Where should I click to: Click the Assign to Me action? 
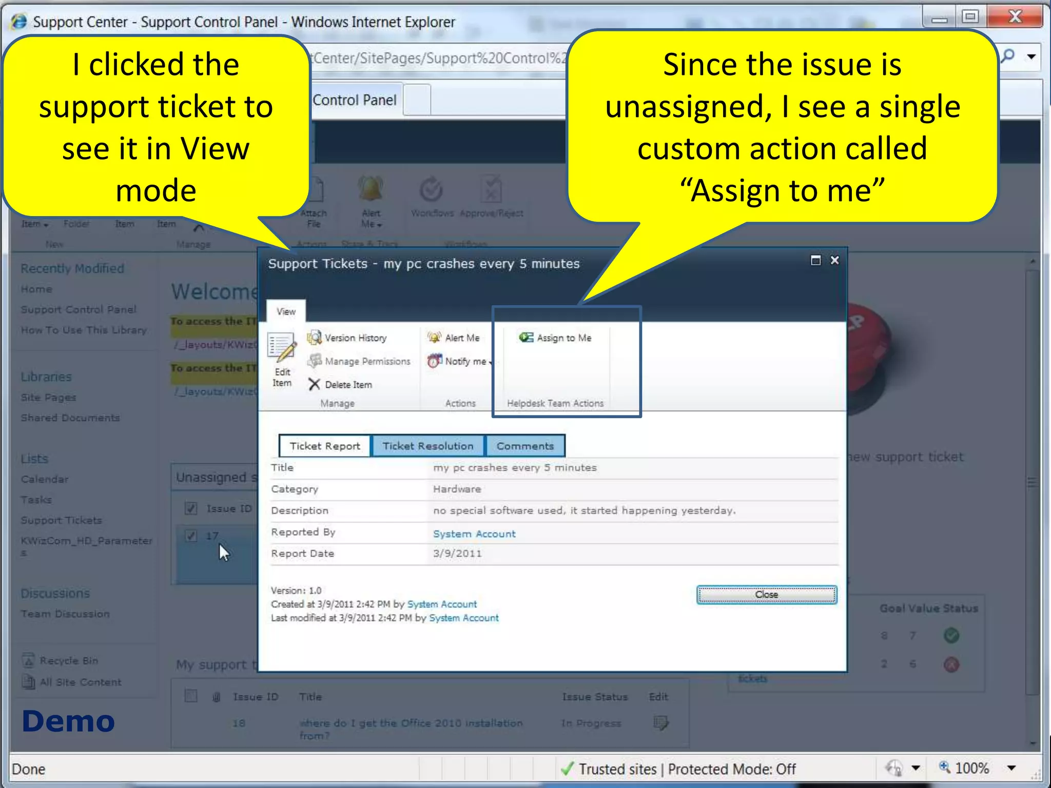tap(555, 338)
